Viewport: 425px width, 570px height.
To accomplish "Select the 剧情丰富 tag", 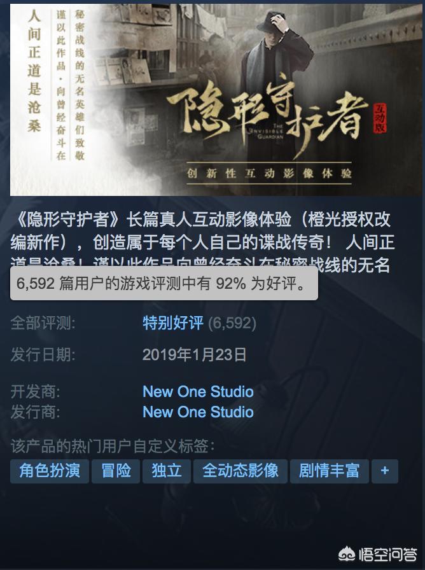I will 330,471.
